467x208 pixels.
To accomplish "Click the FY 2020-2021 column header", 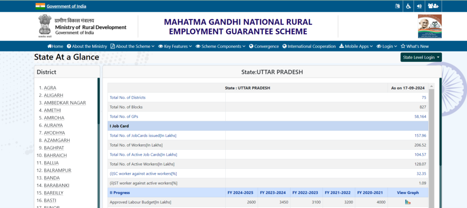I will click(370, 193).
